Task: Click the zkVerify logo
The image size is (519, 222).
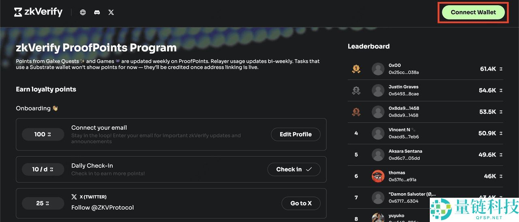Action: point(38,12)
